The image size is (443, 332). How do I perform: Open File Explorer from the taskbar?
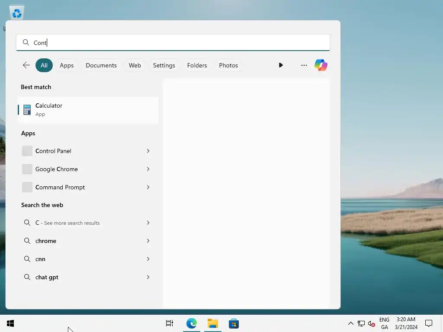(213, 323)
